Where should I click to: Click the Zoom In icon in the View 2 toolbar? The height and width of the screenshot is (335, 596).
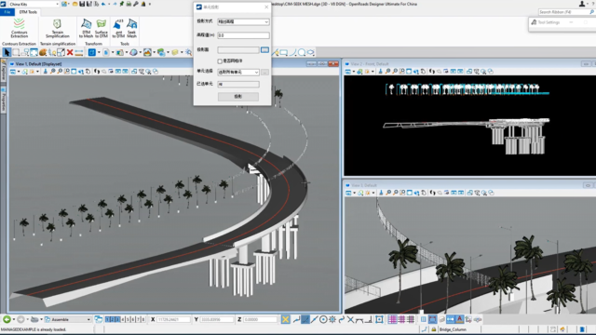coord(387,72)
